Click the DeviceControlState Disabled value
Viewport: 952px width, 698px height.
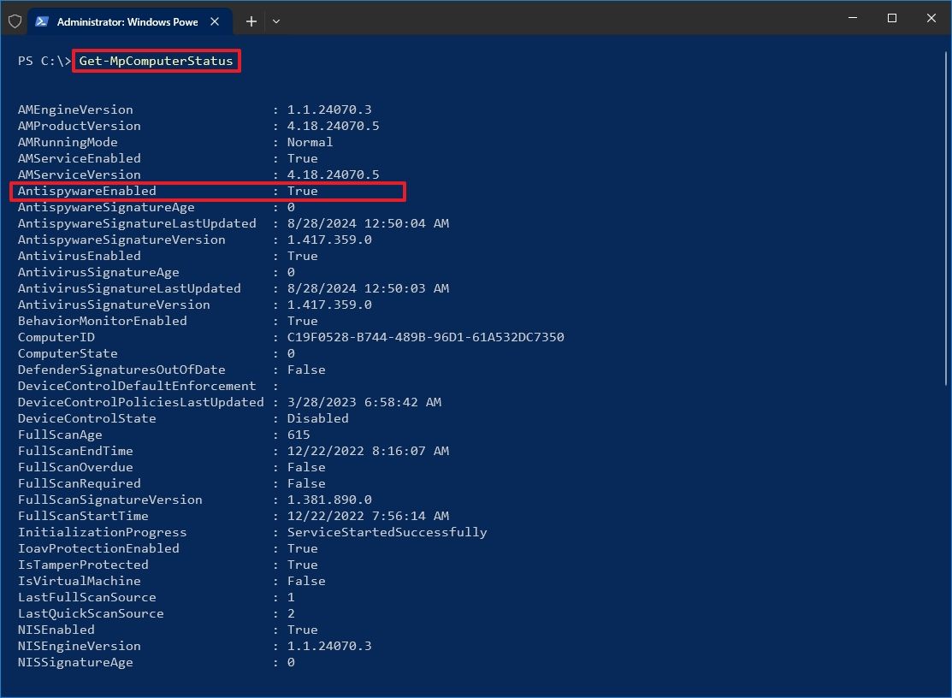click(x=317, y=418)
